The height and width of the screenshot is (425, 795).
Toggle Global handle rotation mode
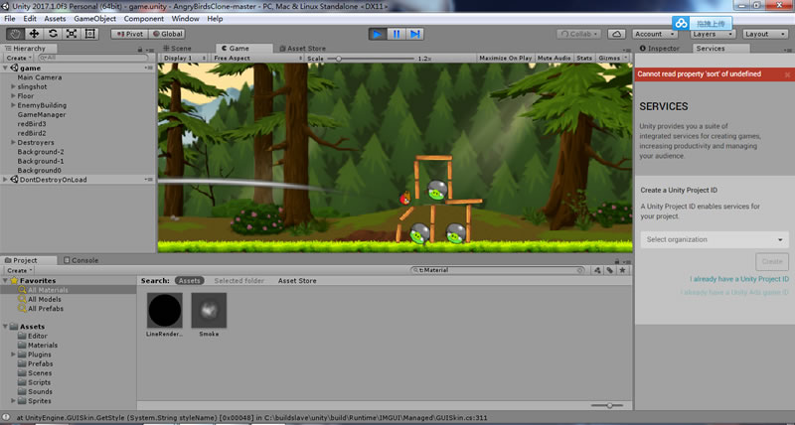pos(167,34)
